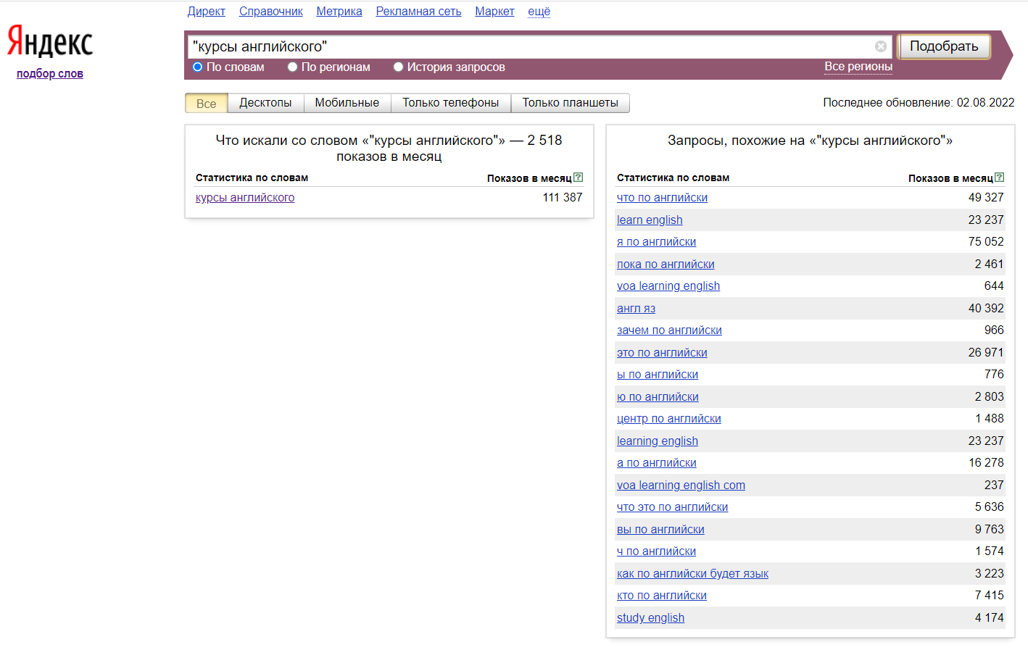1028x650 pixels.
Task: Select the 'Только телефоны' tab
Action: [x=450, y=103]
